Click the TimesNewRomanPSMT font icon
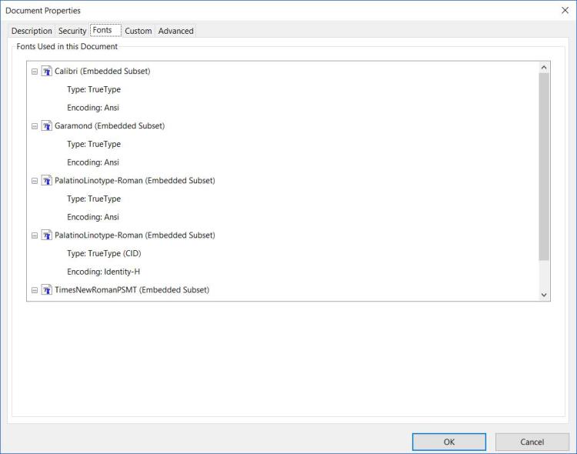The image size is (577, 454). [x=46, y=290]
